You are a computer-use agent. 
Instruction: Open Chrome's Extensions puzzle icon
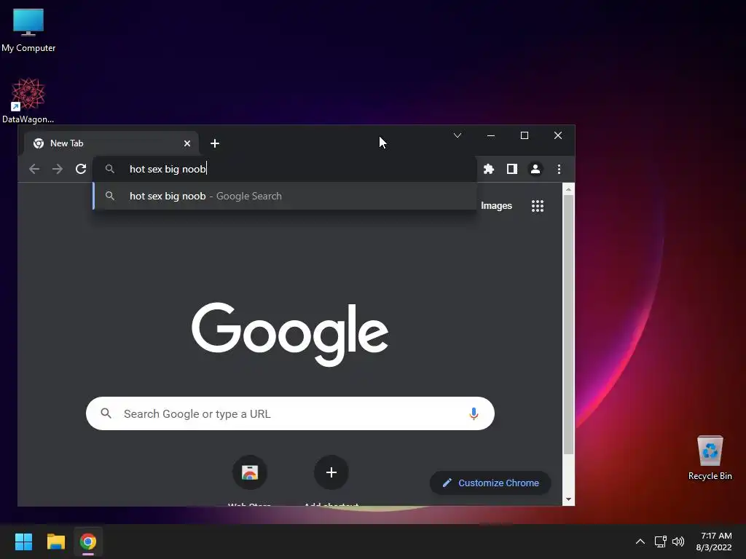(489, 169)
